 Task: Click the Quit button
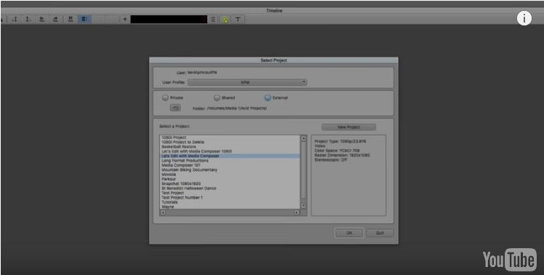[x=380, y=233]
